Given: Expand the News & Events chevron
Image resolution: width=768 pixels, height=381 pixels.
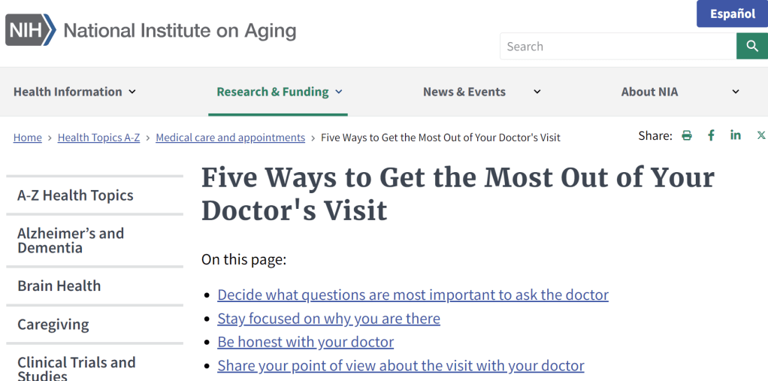Looking at the screenshot, I should pos(537,92).
